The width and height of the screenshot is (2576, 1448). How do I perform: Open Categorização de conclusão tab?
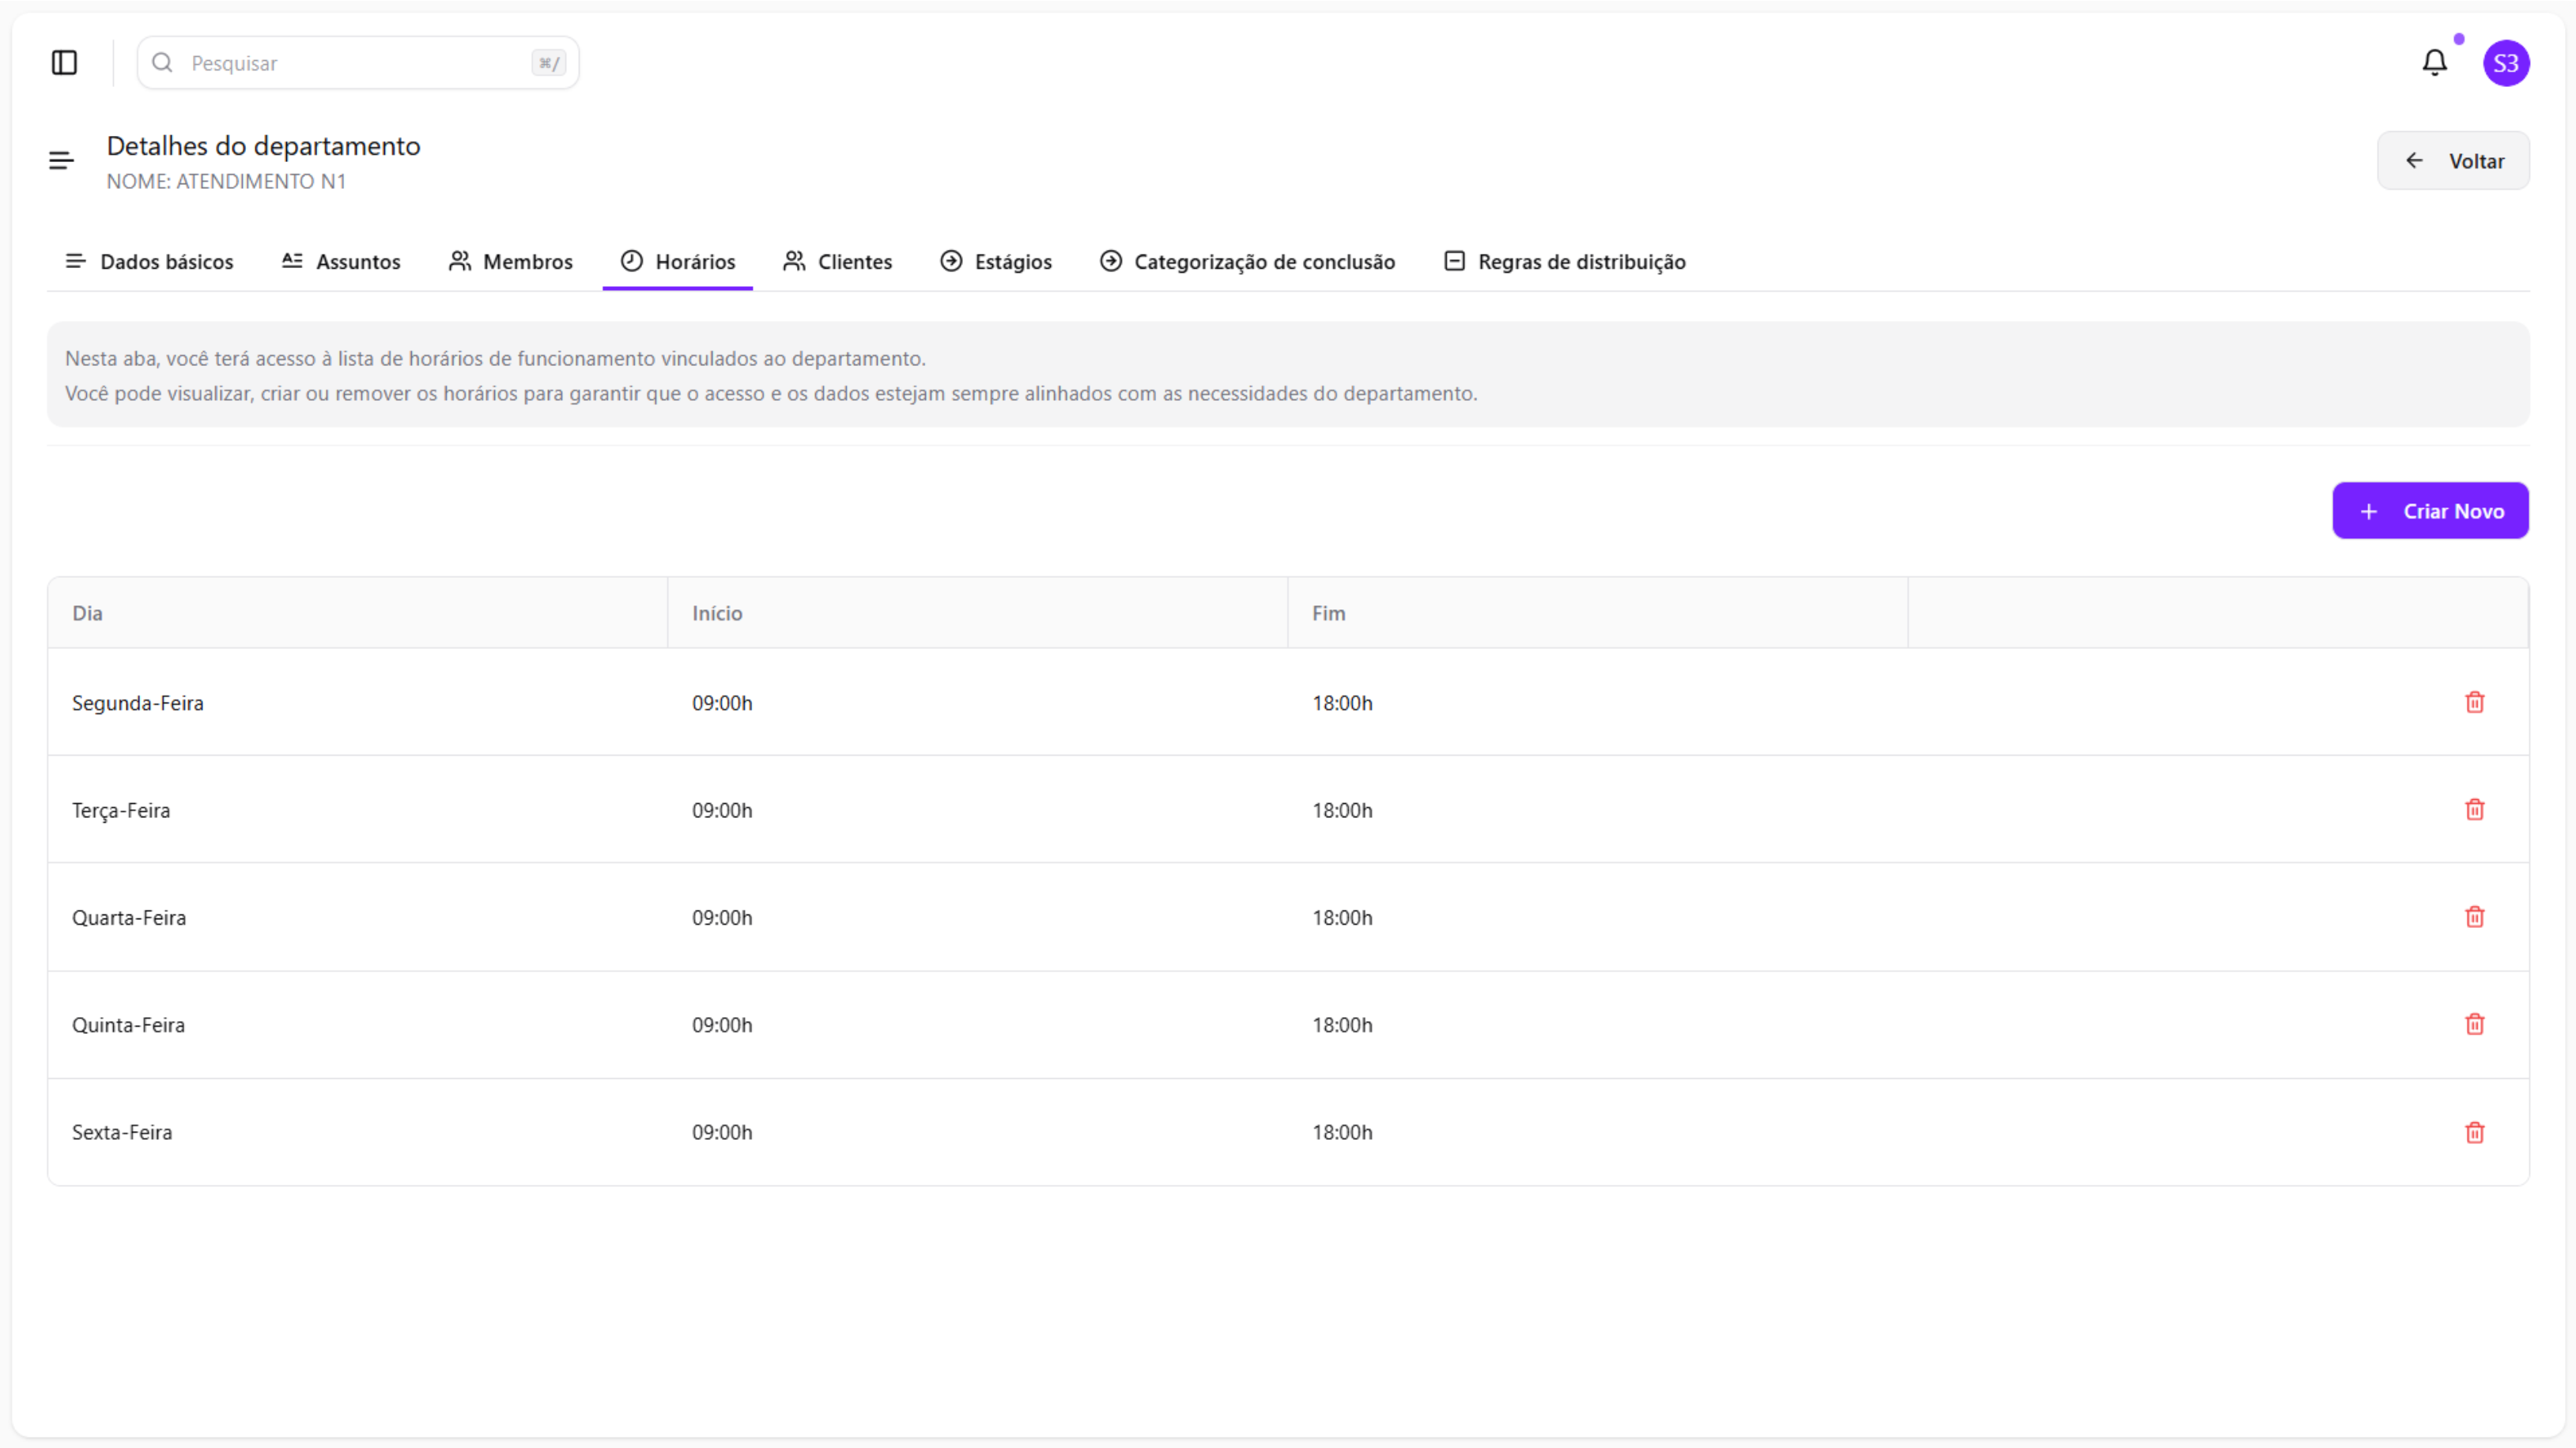(x=1247, y=262)
